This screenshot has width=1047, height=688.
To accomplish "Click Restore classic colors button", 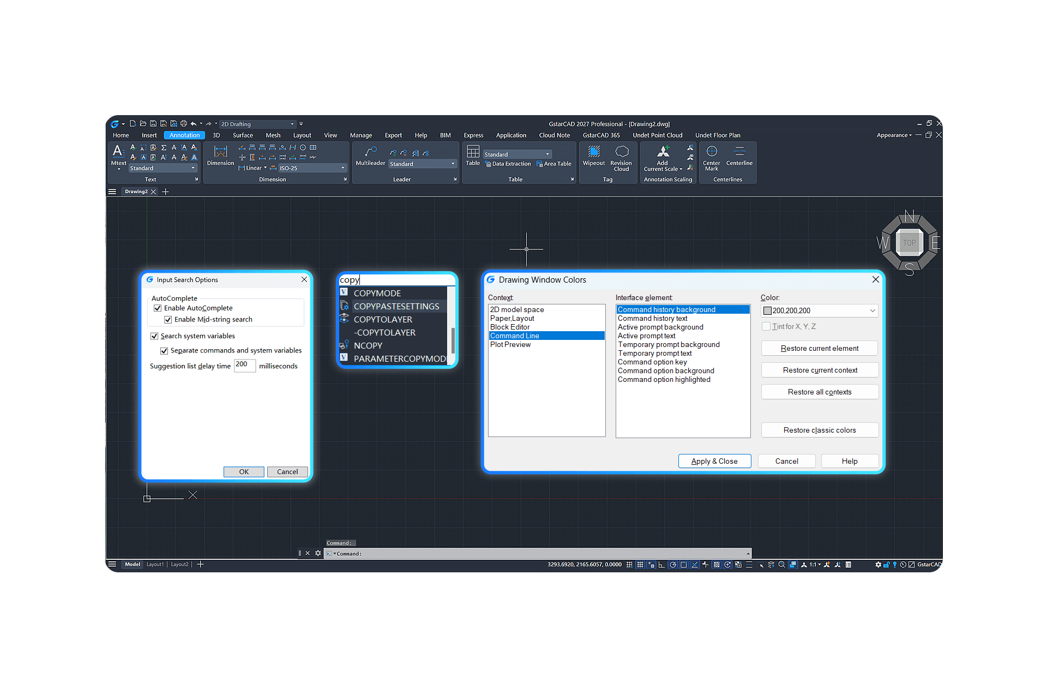I will point(820,430).
